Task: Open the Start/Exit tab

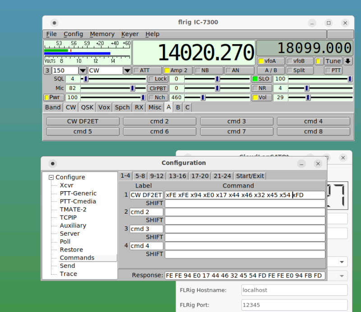Action: pos(250,176)
